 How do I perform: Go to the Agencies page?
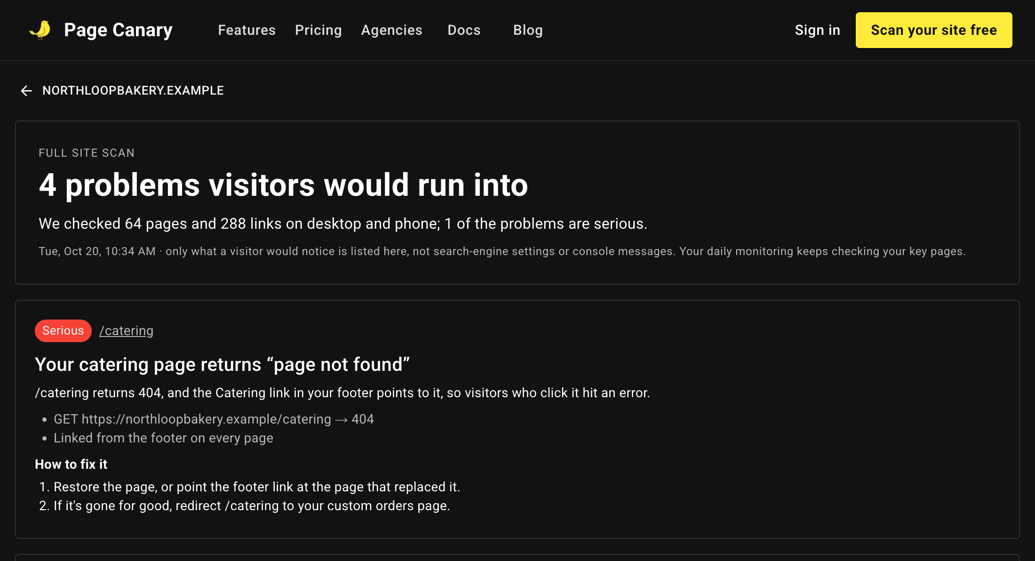point(392,30)
